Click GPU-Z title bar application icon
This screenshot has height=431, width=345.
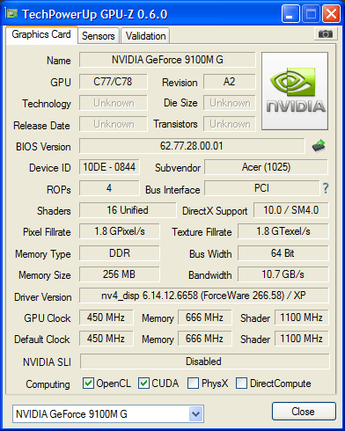11,13
